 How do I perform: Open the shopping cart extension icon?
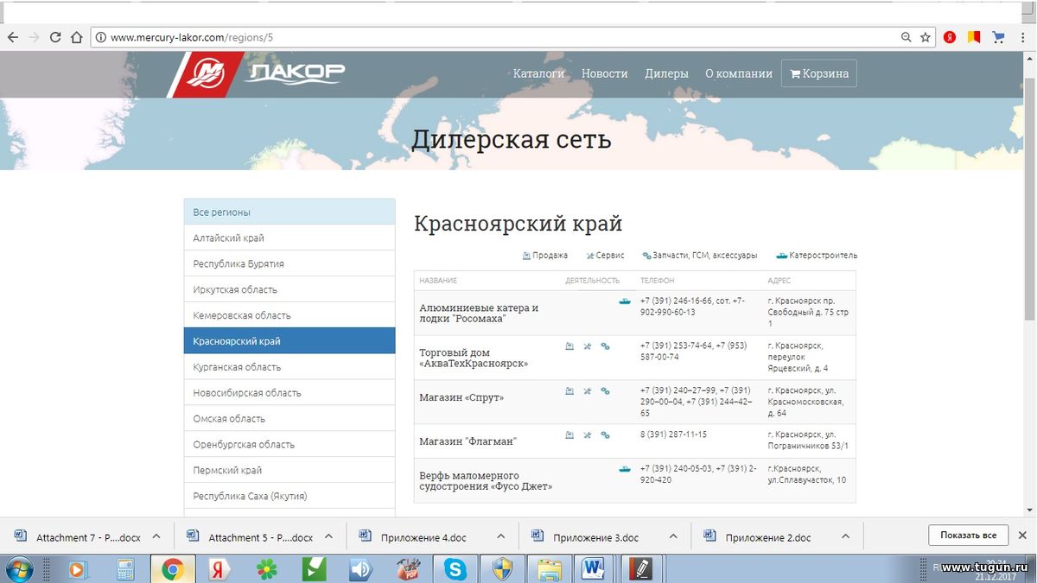click(x=998, y=37)
